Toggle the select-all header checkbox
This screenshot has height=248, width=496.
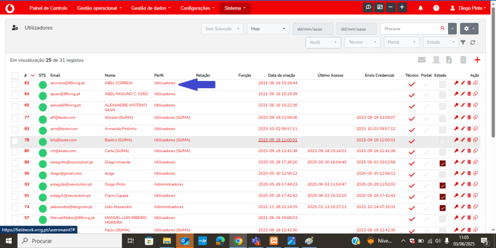point(15,75)
